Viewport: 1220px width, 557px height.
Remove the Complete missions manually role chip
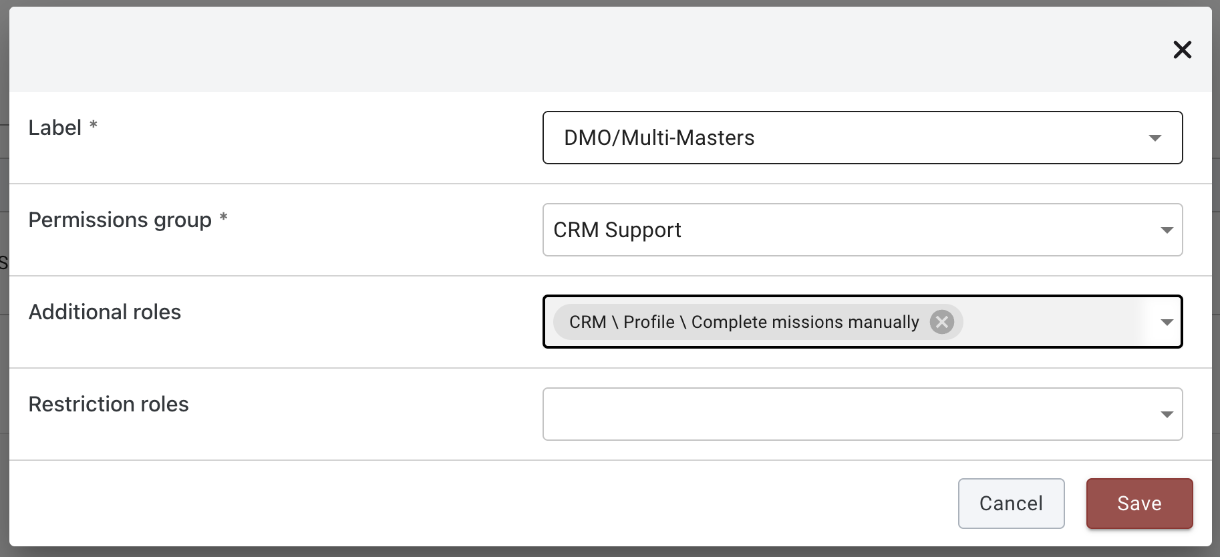coord(942,322)
